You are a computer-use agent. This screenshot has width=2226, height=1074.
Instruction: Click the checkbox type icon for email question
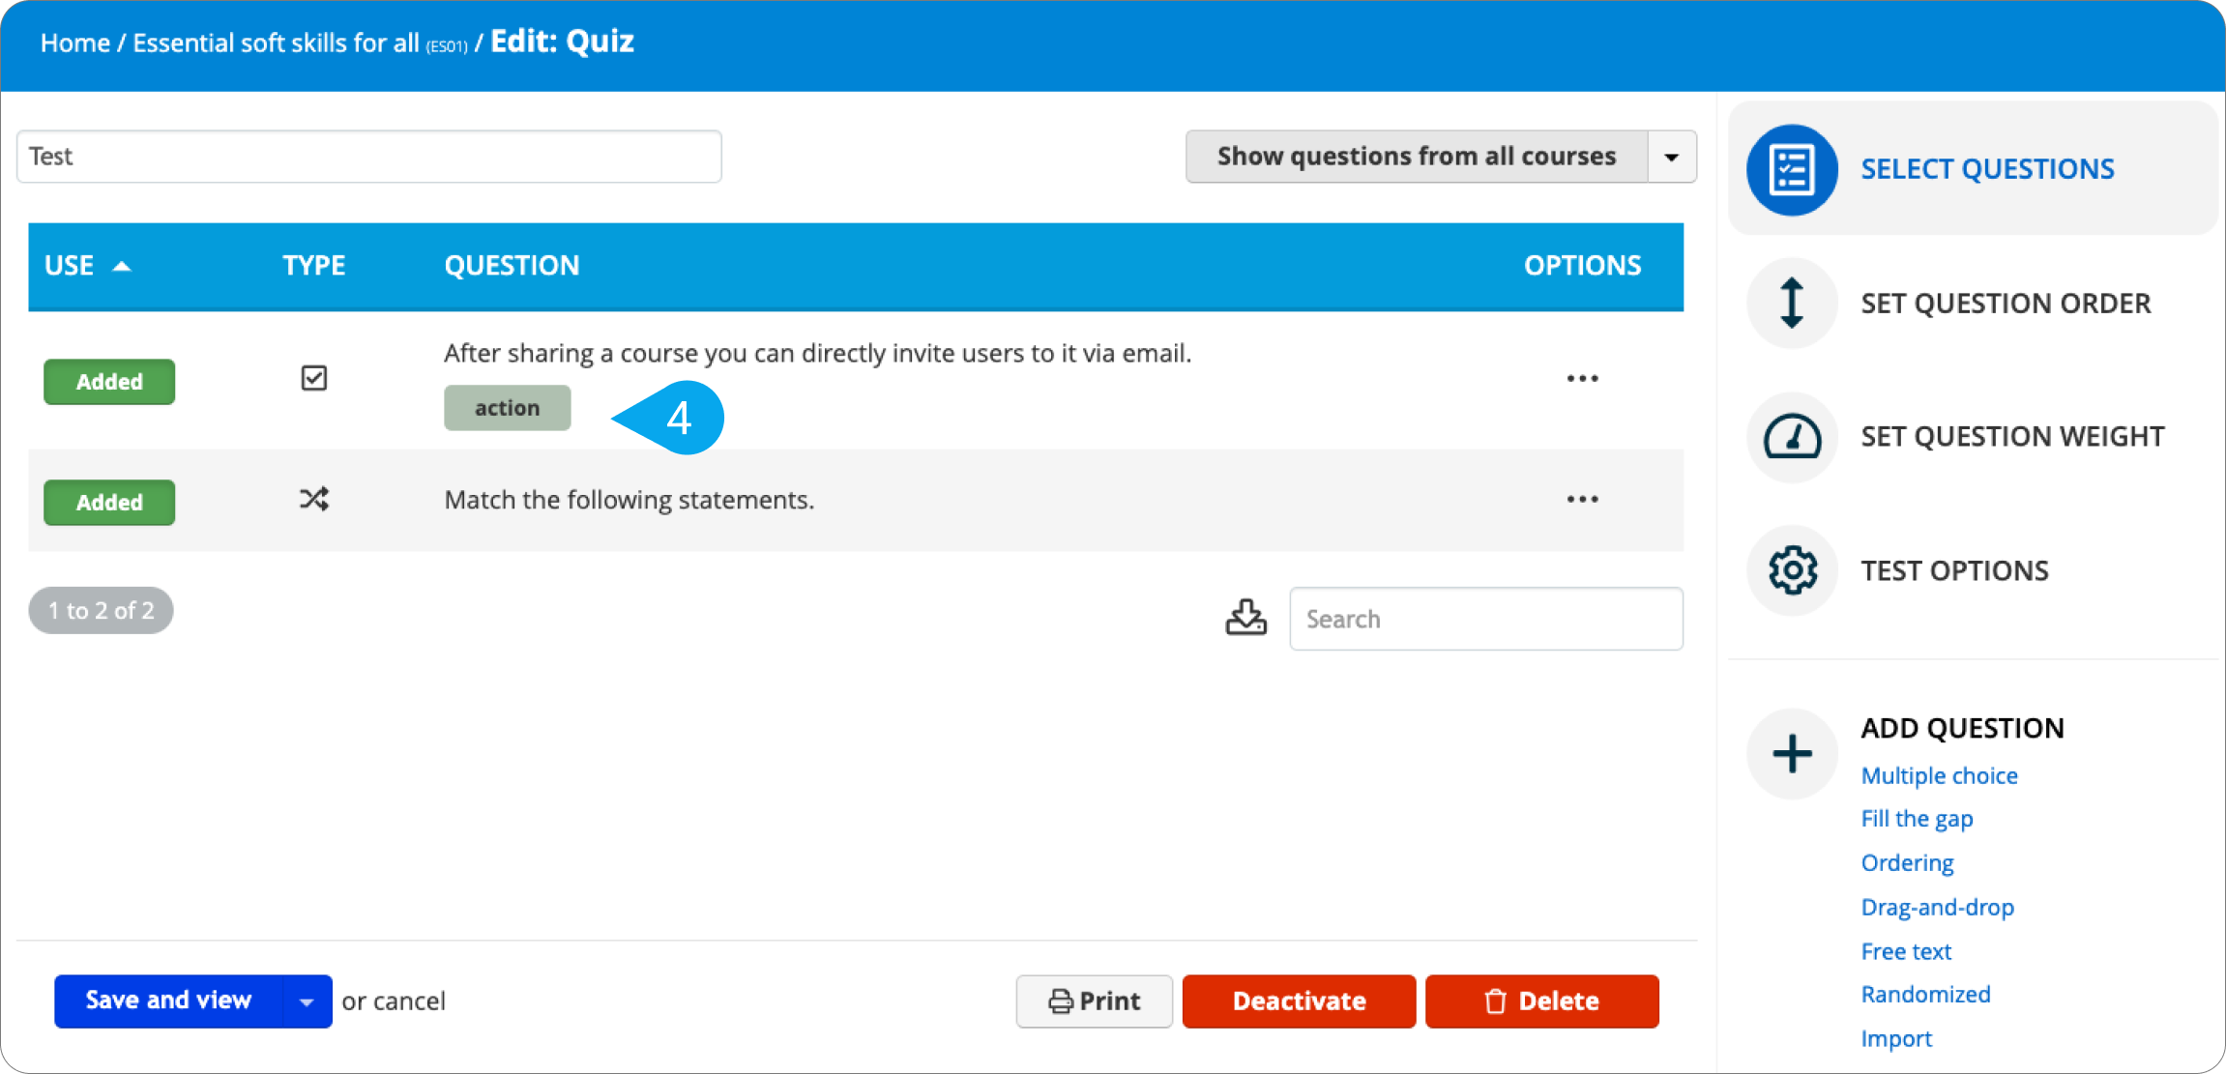(x=313, y=377)
